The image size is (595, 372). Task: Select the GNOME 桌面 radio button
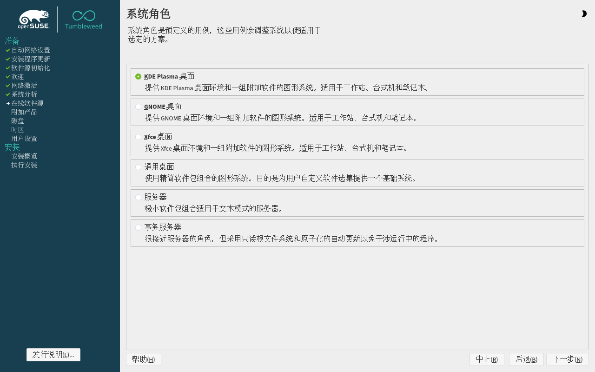click(138, 106)
